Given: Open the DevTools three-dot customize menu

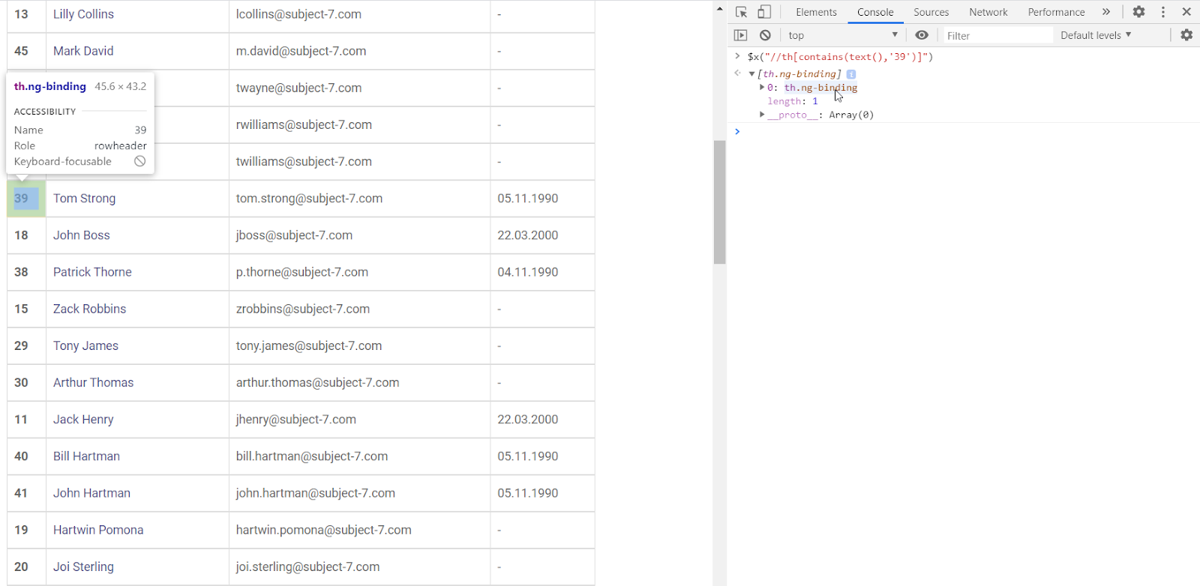Looking at the screenshot, I should click(1163, 12).
